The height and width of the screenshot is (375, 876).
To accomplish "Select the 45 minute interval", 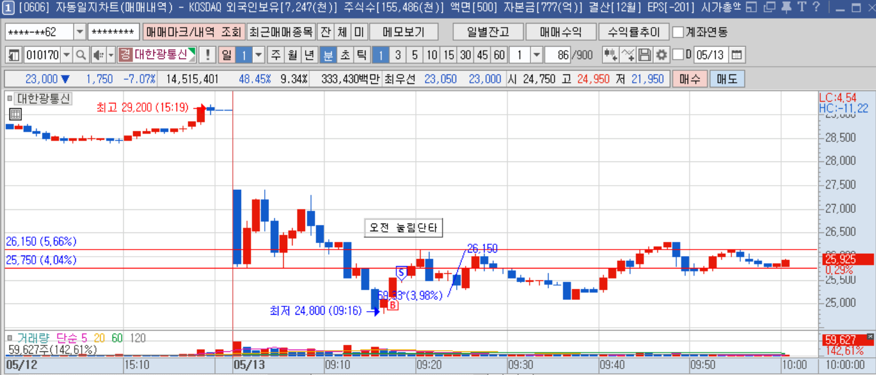I will pos(483,56).
